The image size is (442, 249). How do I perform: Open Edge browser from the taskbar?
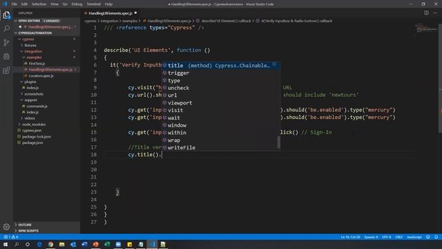pos(39,244)
